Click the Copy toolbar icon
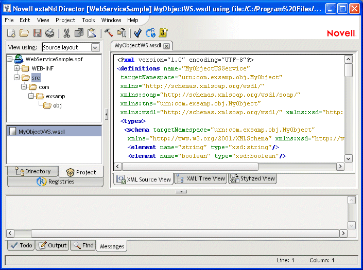Viewport: 363px width, 270px height. [79, 33]
